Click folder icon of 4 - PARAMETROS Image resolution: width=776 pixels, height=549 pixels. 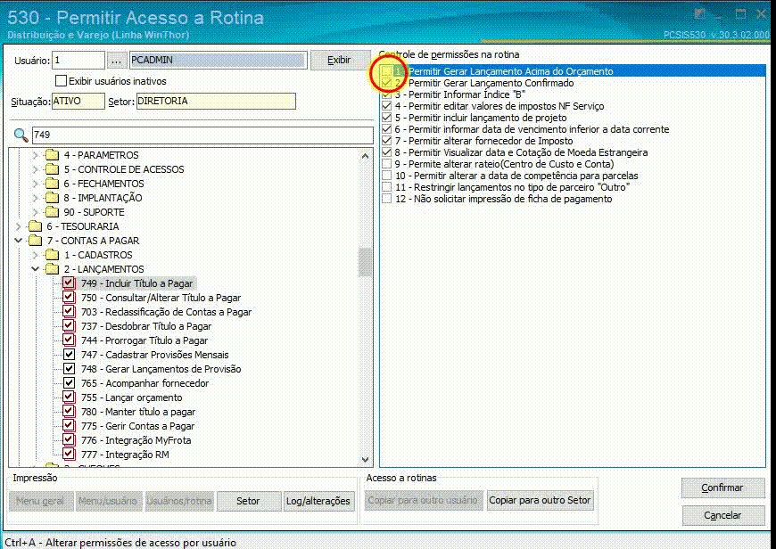pyautogui.click(x=52, y=155)
